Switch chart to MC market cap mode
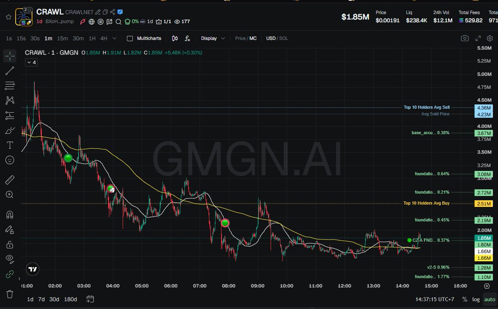Image resolution: width=498 pixels, height=309 pixels. click(x=253, y=38)
